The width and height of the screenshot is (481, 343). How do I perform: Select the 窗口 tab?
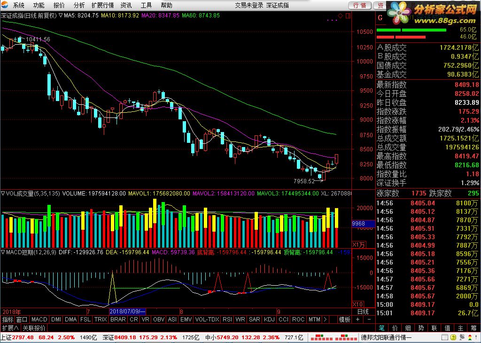click(x=22, y=320)
